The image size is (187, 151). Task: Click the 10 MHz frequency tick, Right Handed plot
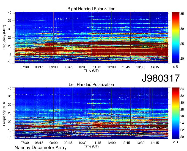tap(10, 62)
